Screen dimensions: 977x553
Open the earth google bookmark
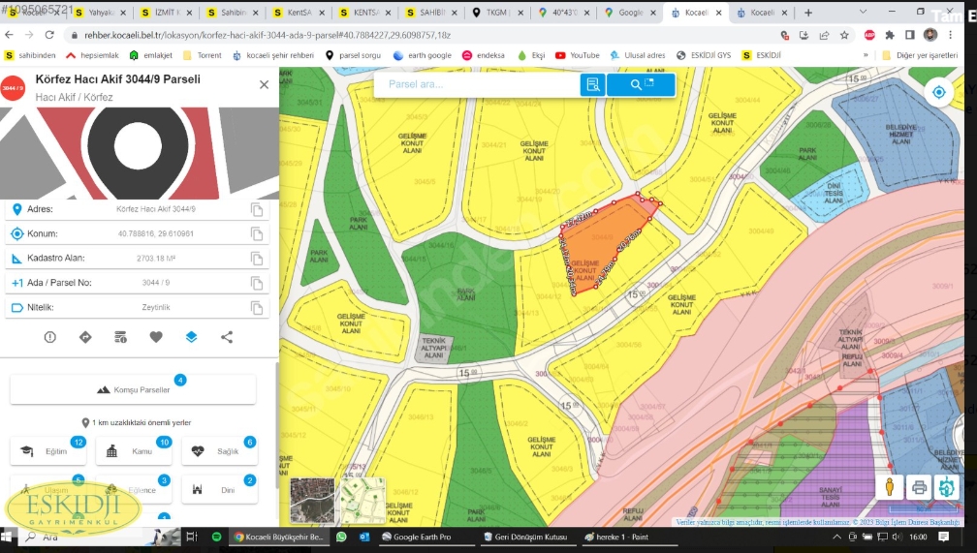[423, 55]
